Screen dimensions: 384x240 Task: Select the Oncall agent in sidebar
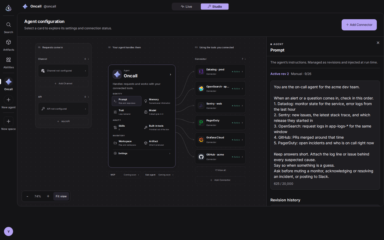tap(9, 84)
